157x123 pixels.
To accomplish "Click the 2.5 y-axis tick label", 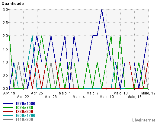I will (5, 23).
